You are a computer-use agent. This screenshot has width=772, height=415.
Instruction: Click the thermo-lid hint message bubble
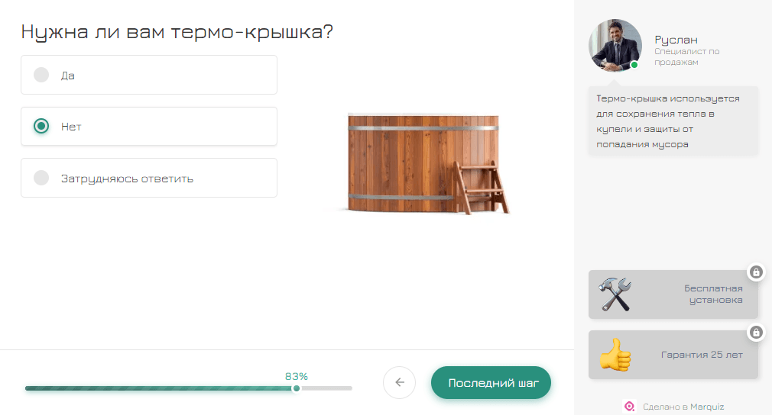(x=673, y=121)
